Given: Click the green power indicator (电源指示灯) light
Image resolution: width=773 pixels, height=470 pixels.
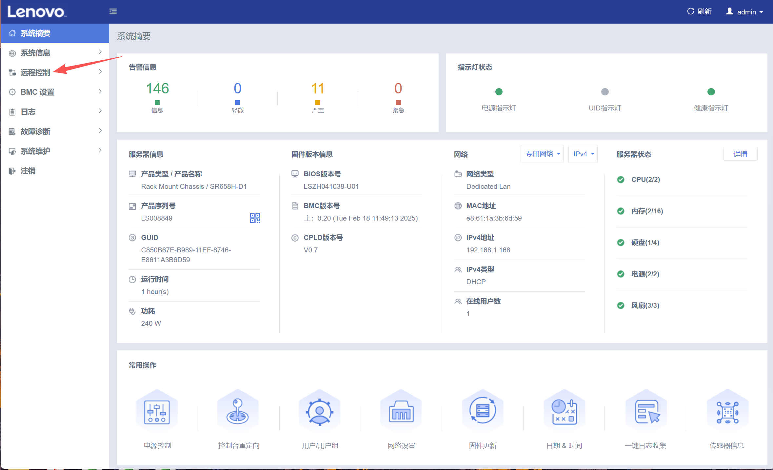Looking at the screenshot, I should (x=499, y=92).
